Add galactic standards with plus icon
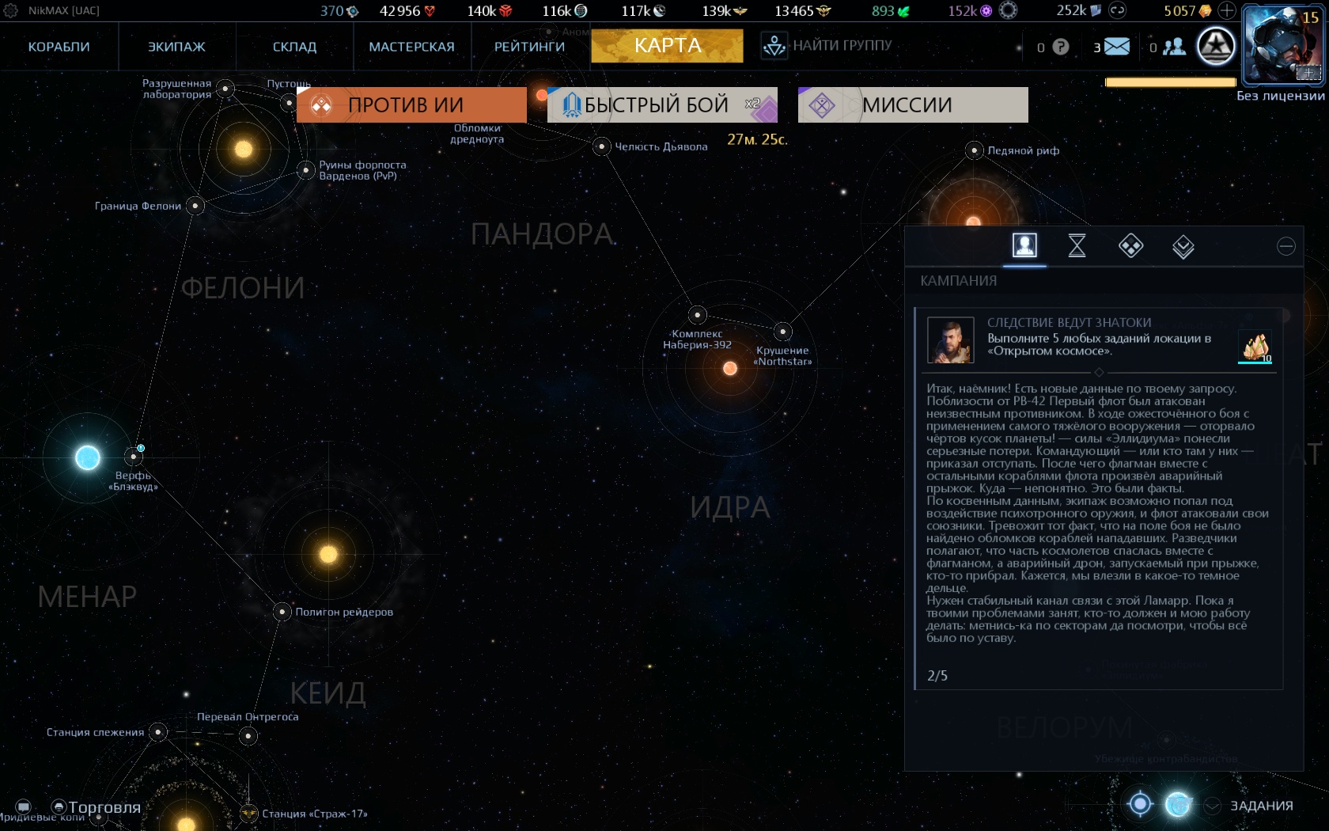Viewport: 1329px width, 831px height. [1226, 10]
